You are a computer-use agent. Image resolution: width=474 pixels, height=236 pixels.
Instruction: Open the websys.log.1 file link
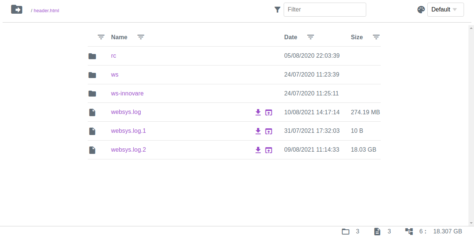point(128,131)
